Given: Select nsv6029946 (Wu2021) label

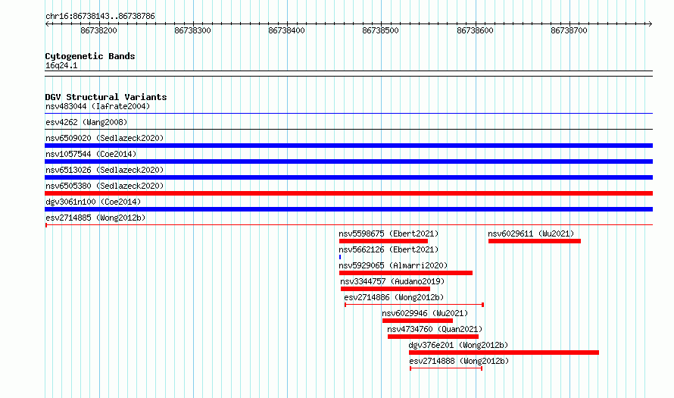Looking at the screenshot, I should 425,313.
